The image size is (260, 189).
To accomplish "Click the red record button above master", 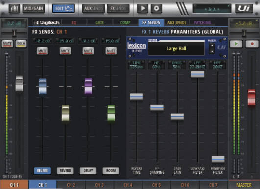I will [x=252, y=44].
